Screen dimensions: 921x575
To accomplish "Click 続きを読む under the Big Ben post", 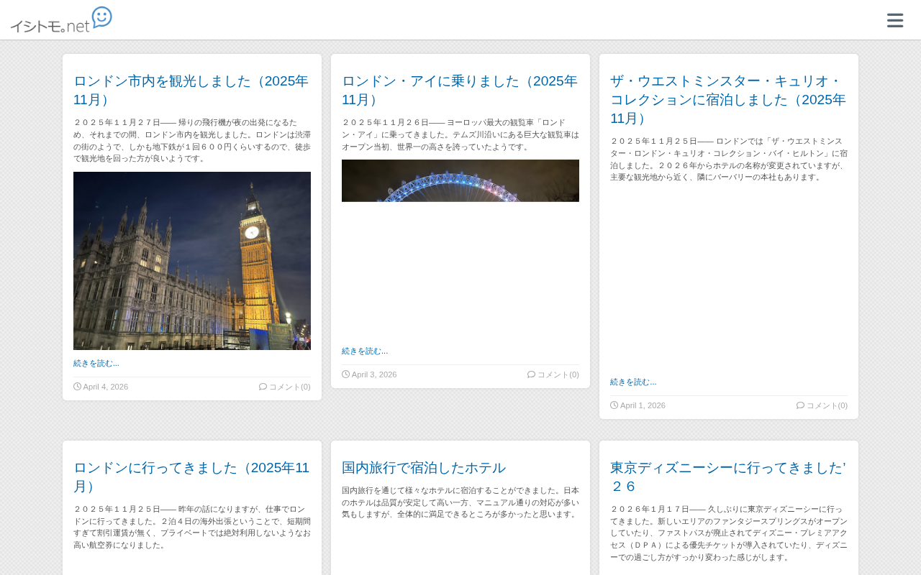I will coord(96,363).
